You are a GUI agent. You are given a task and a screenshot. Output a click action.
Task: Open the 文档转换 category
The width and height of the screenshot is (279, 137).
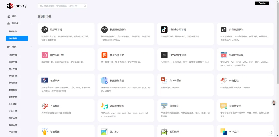coord(13,83)
